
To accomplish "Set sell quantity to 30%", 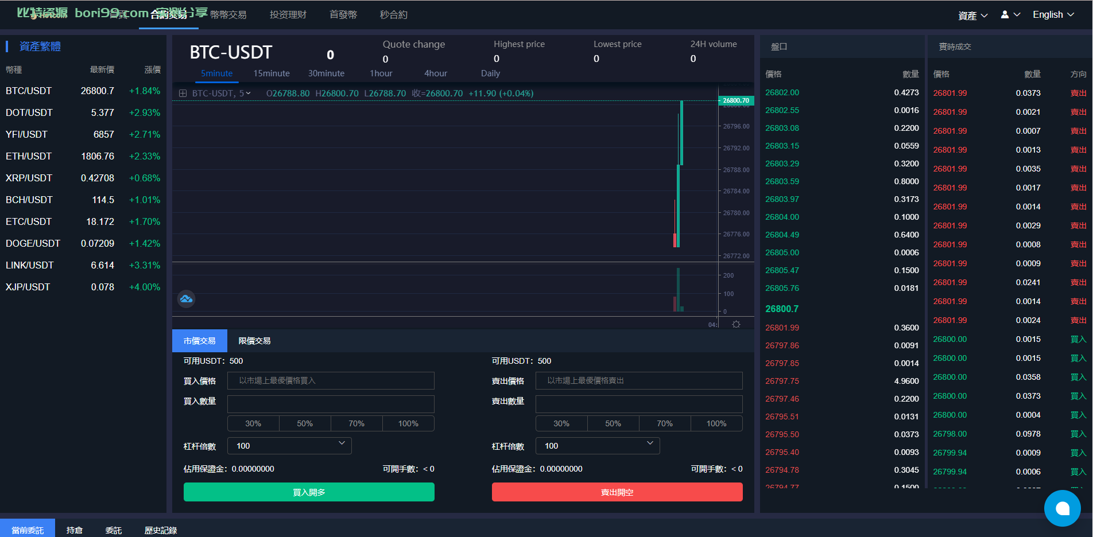I will [x=561, y=423].
